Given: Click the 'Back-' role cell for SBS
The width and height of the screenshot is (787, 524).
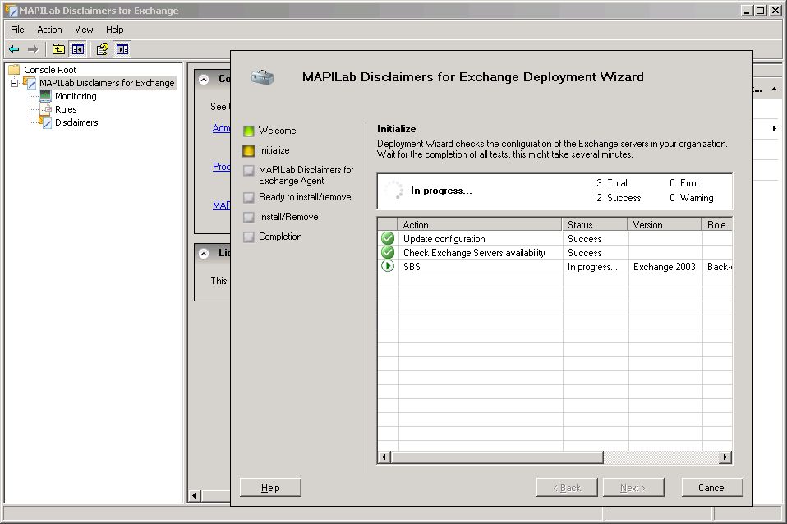Looking at the screenshot, I should point(720,266).
